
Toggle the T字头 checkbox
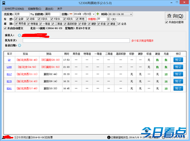(52, 19)
